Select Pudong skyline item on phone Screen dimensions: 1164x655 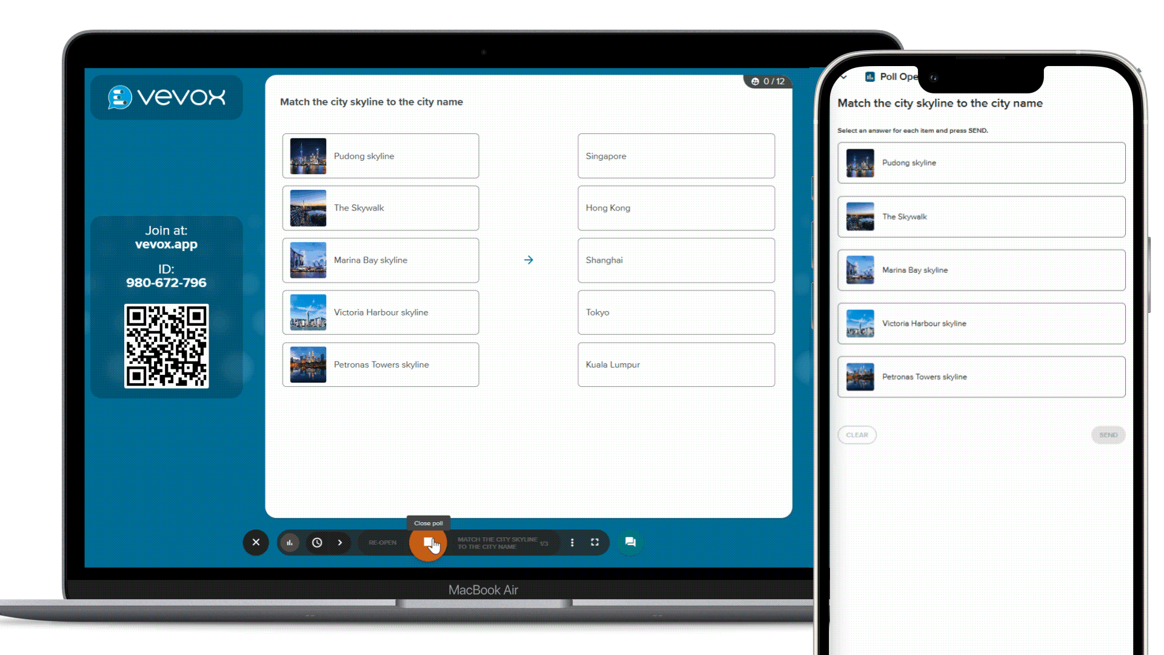(x=981, y=163)
